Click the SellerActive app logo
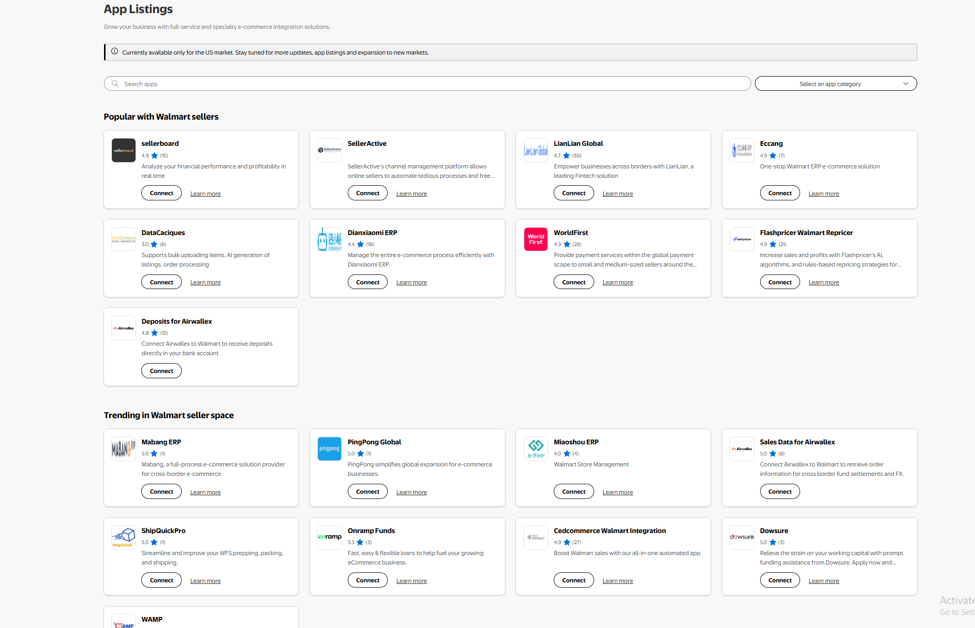 tap(329, 151)
